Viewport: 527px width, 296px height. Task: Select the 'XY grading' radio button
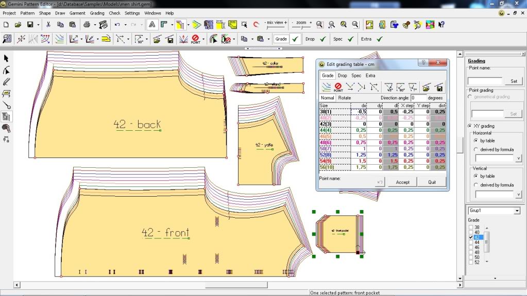click(x=470, y=126)
